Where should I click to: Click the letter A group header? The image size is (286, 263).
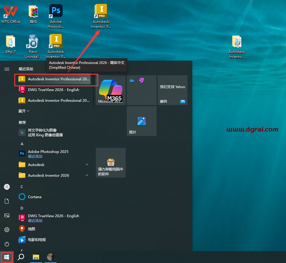click(x=22, y=144)
